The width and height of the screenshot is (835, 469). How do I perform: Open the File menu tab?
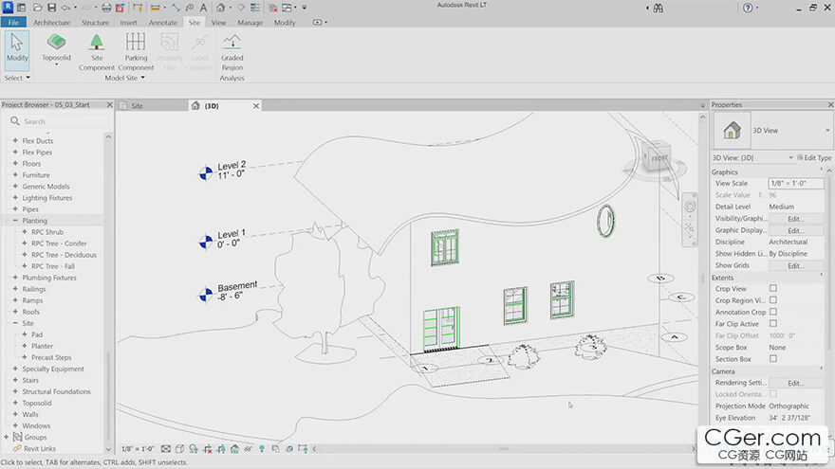point(13,23)
